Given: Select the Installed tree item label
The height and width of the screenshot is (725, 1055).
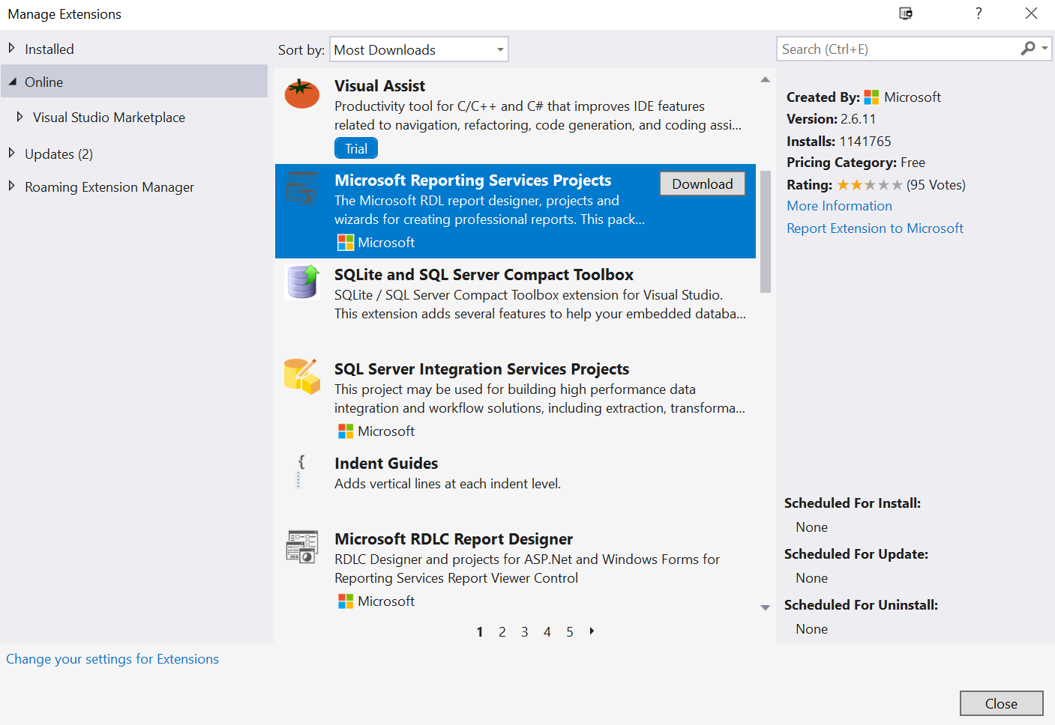Looking at the screenshot, I should 49,49.
